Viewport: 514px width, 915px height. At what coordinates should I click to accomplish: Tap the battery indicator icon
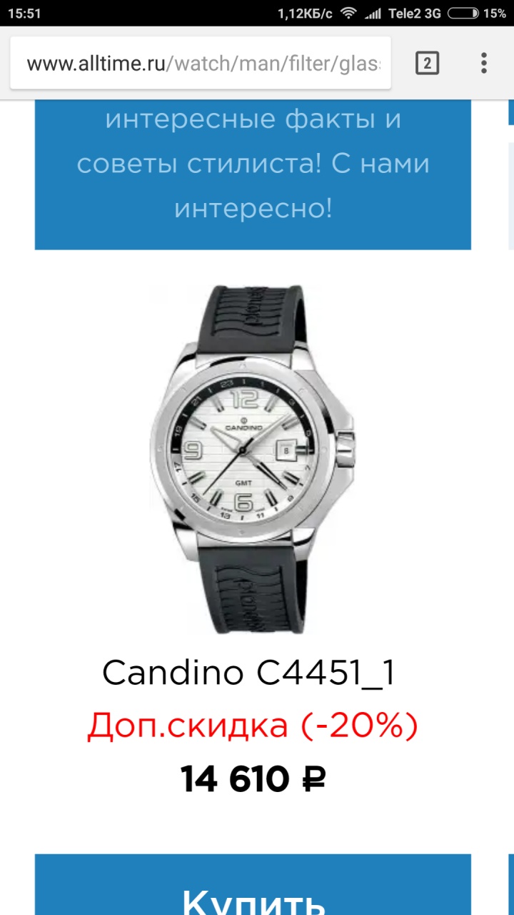[465, 13]
